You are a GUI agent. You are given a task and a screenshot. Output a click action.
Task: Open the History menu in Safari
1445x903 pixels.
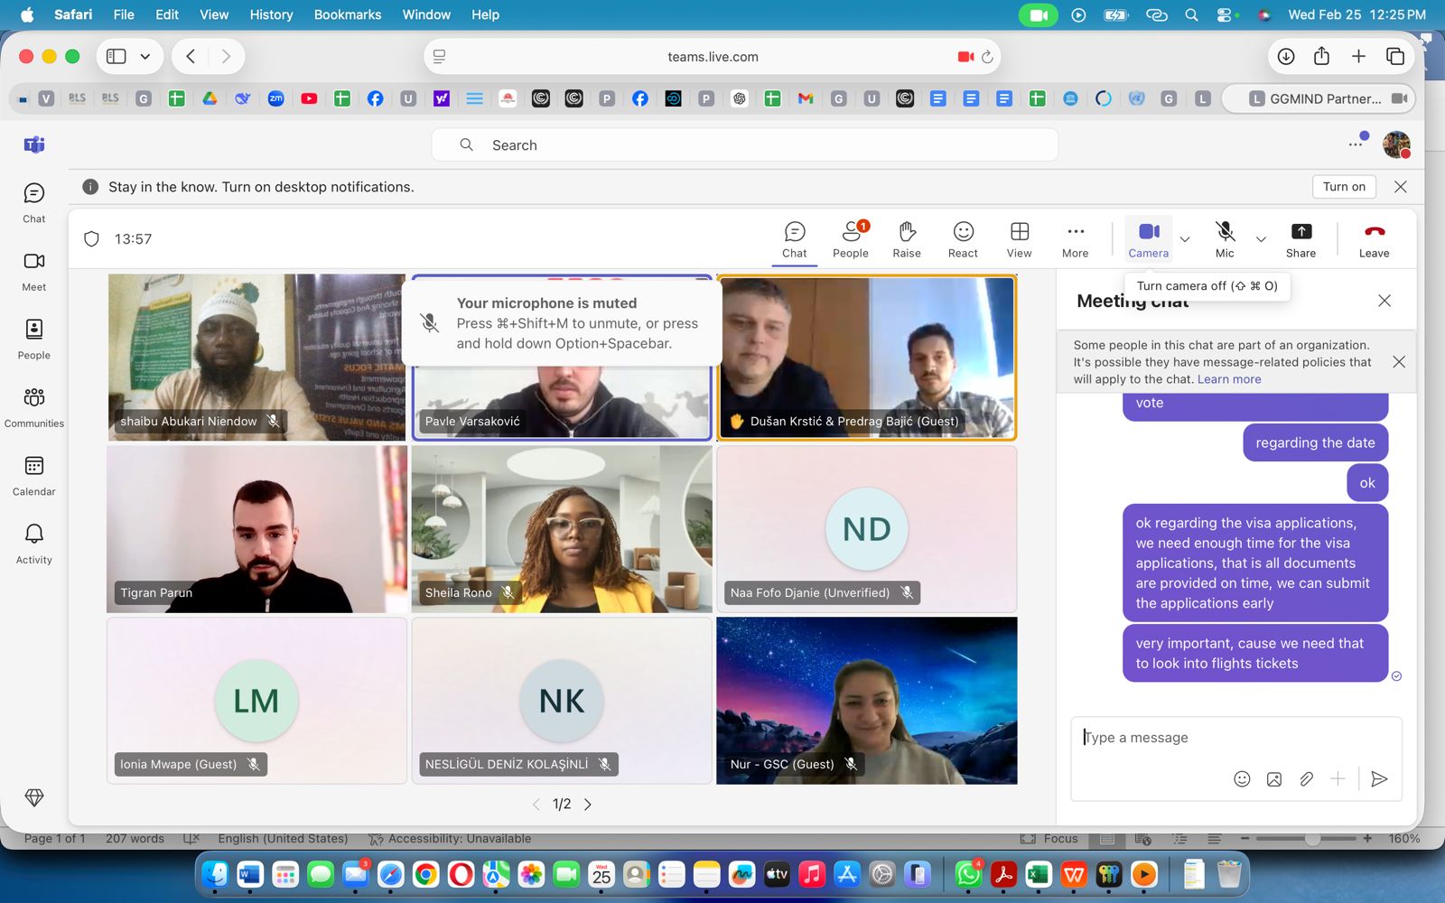click(271, 14)
